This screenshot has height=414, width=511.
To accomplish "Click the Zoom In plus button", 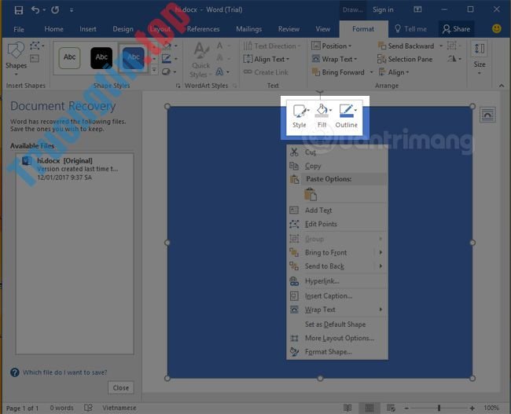I will click(x=472, y=408).
